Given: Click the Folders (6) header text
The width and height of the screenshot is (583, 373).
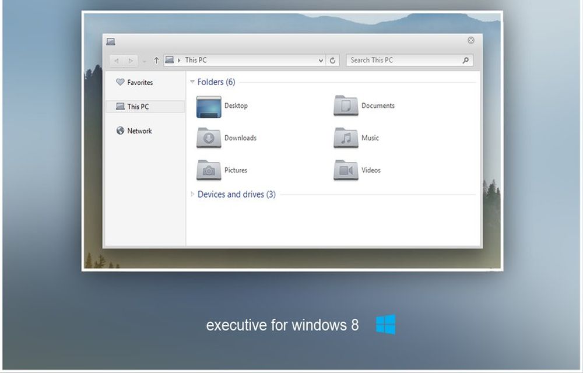Looking at the screenshot, I should 216,82.
